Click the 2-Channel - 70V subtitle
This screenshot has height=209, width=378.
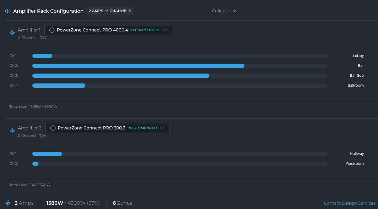click(32, 135)
